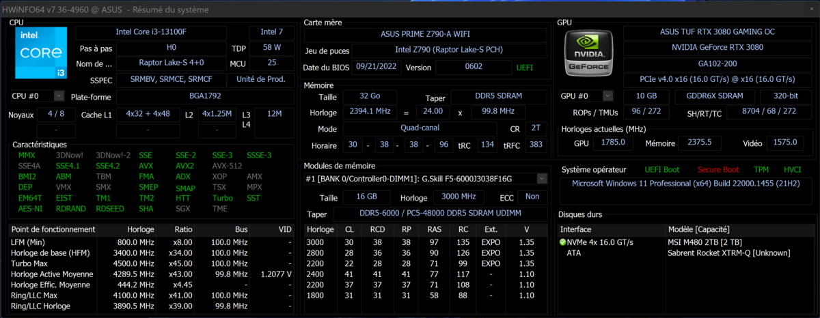
Task: Click the green UEFI label
Action: point(525,68)
